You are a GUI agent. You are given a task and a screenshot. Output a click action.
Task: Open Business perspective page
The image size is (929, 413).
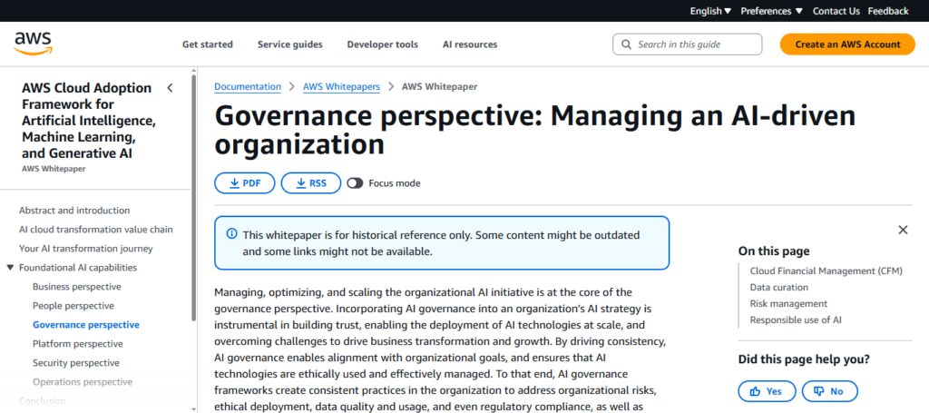coord(76,287)
